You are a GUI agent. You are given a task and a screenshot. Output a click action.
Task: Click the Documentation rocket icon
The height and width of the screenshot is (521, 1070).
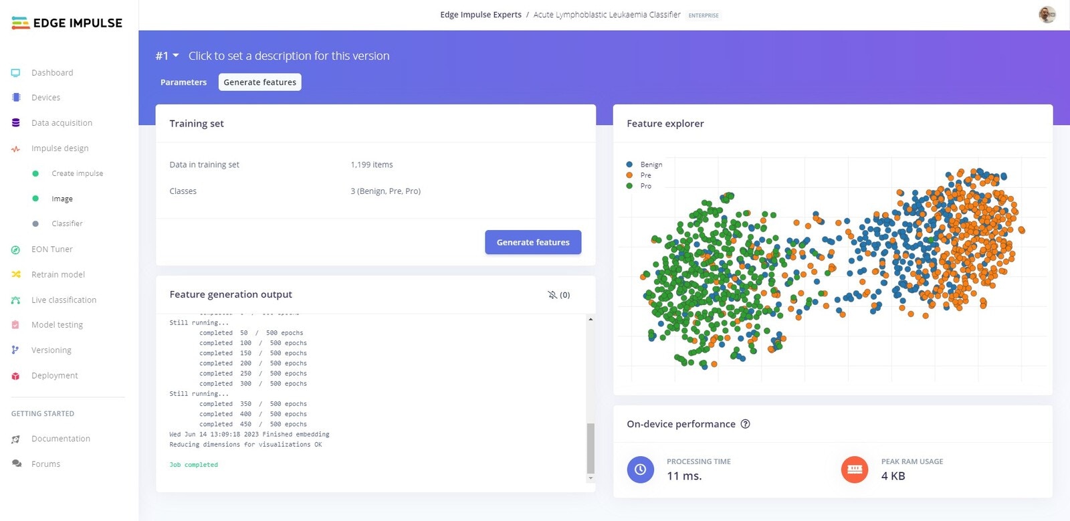(16, 439)
